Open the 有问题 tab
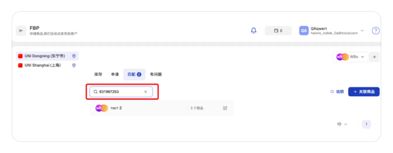393x153 pixels. coord(156,74)
